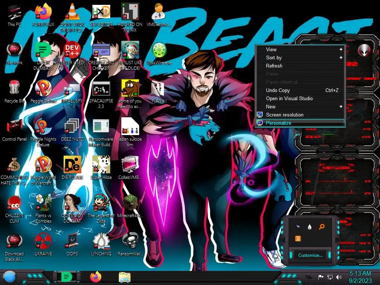Select the HOOKED ON XONIX icon
This screenshot has width=380, height=285.
[130, 18]
